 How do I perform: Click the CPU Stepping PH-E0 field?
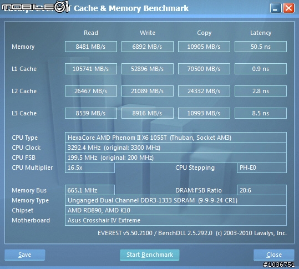coord(262,168)
